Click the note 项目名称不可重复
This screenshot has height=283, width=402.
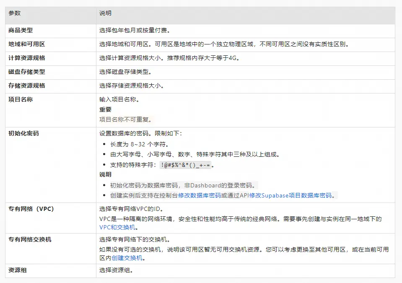tap(126, 120)
